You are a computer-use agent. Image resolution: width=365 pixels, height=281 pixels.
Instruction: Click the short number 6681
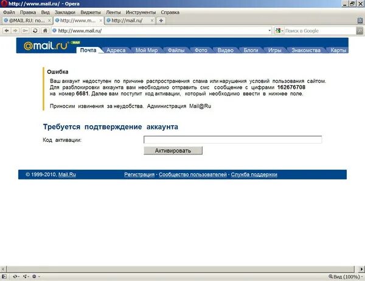point(82,94)
